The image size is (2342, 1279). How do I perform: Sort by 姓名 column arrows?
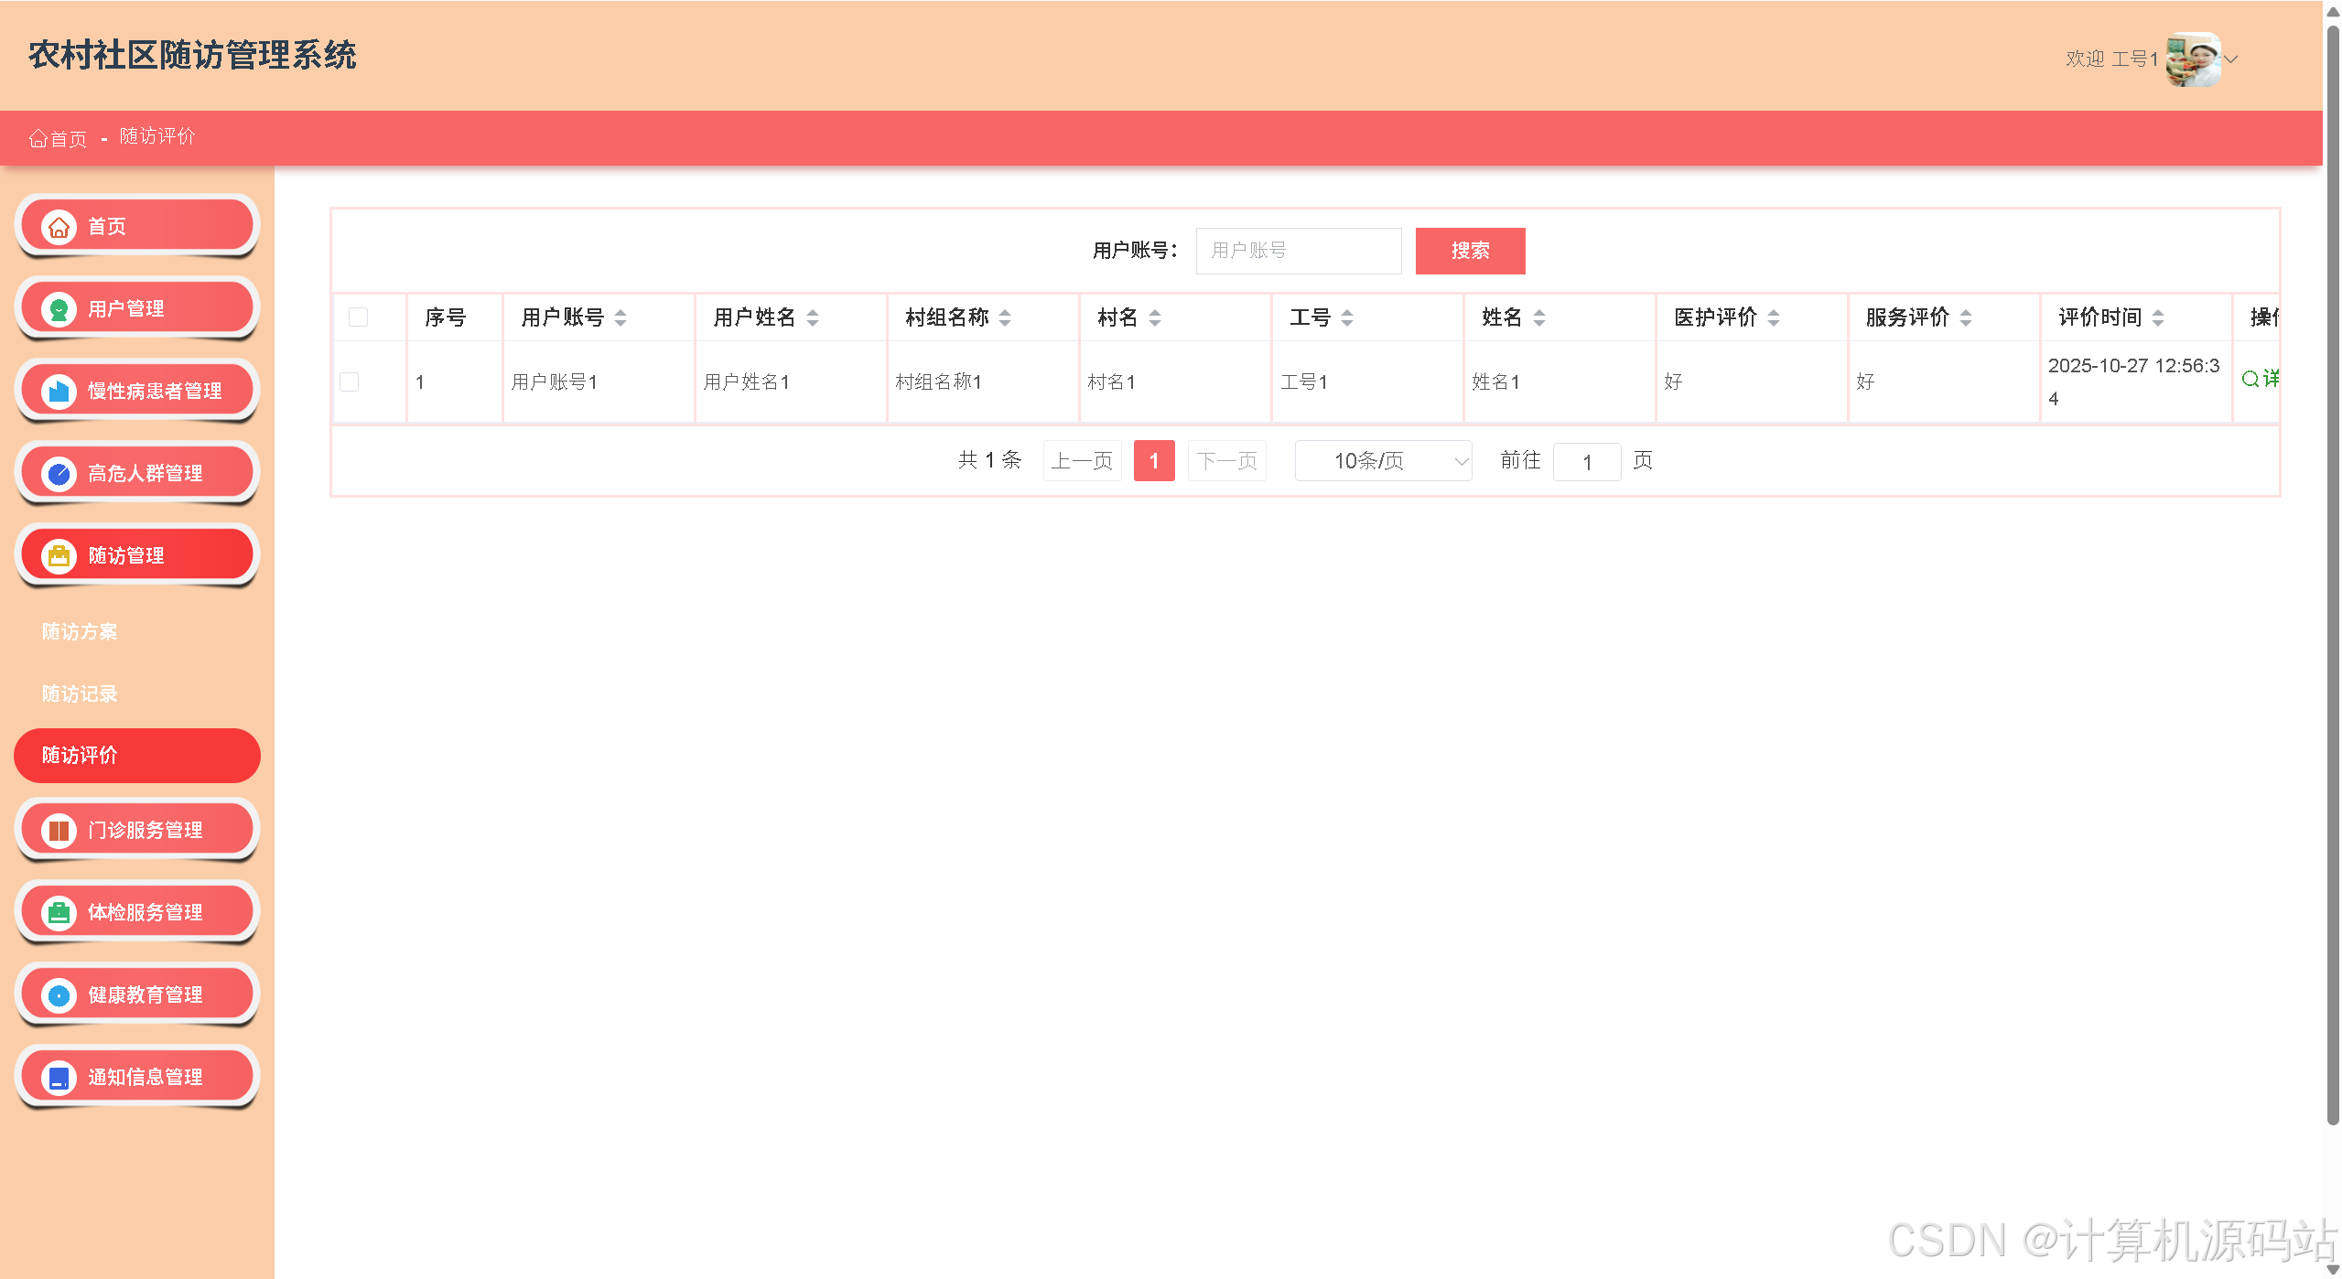1539,317
